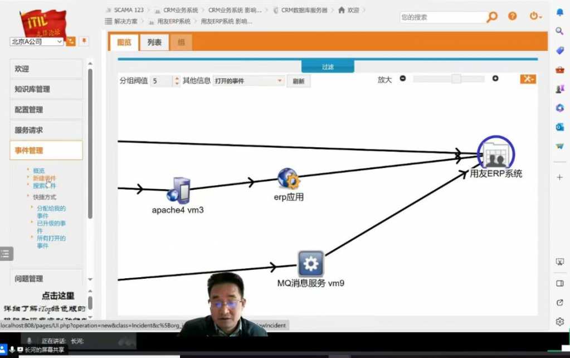Open the 服务请求 menu section

coord(46,130)
